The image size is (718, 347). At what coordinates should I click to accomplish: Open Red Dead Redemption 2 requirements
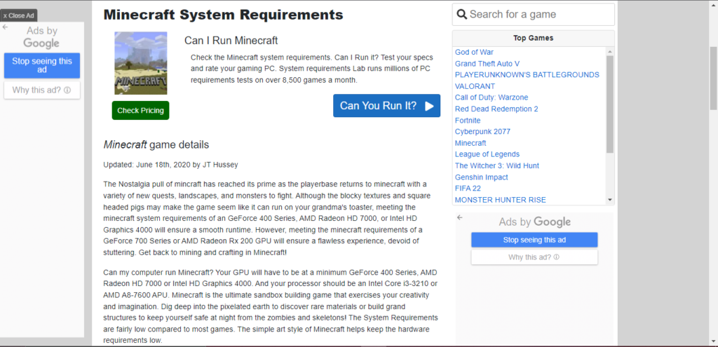[496, 109]
